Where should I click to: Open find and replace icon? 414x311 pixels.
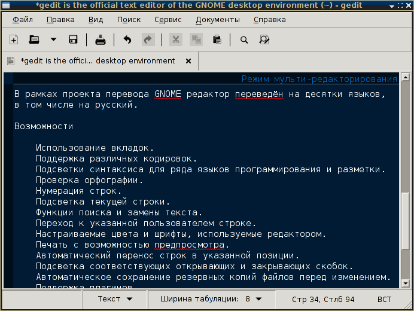264,39
